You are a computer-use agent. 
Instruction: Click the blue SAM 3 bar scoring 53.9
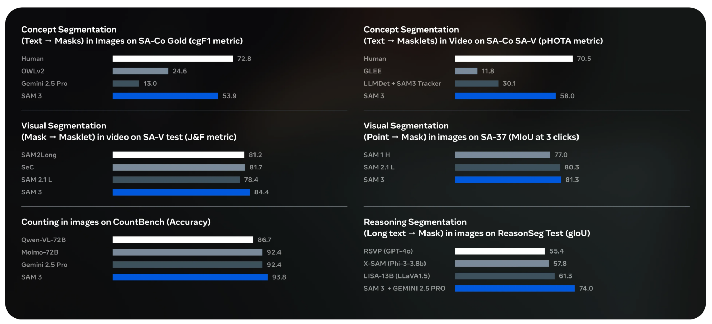point(165,96)
